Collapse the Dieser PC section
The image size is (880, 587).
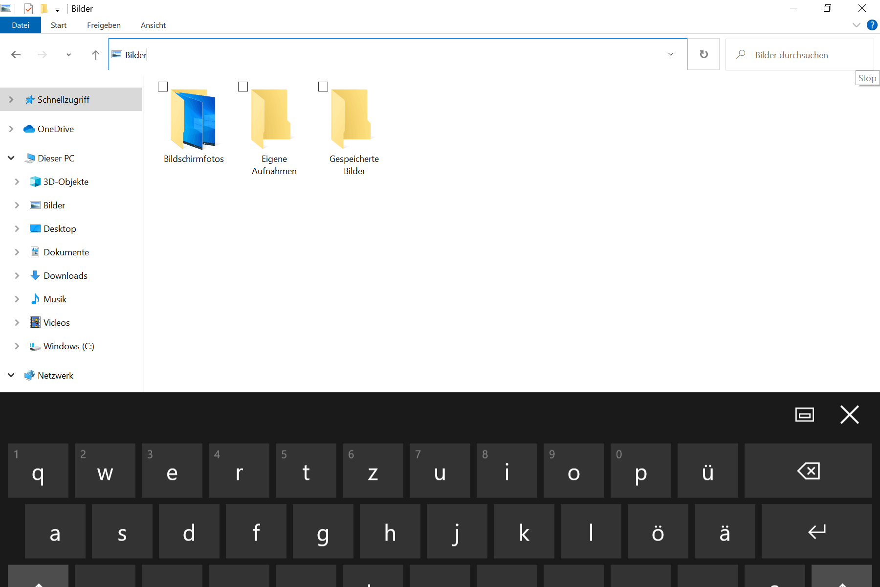(x=11, y=158)
